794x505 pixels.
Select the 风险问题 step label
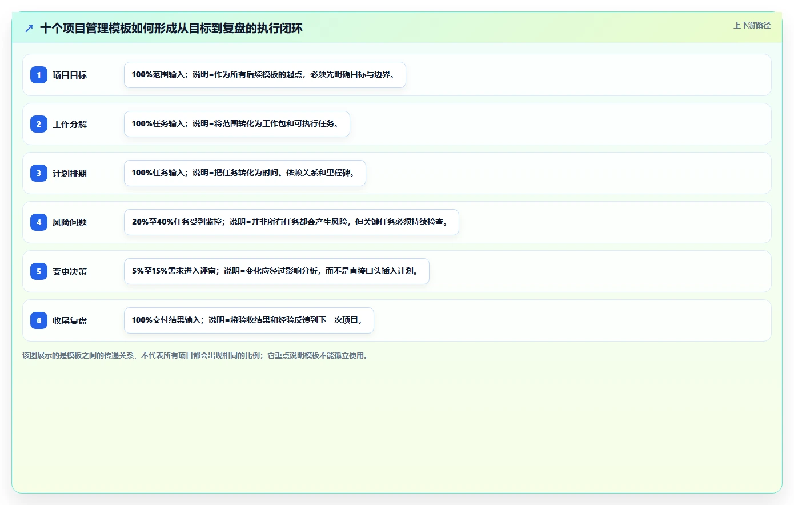point(70,222)
